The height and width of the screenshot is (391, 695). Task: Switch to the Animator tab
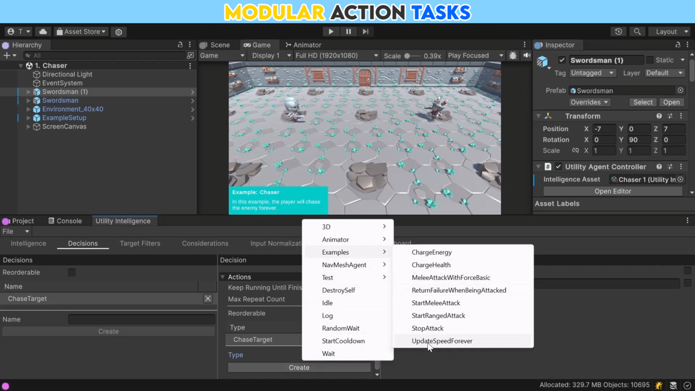click(303, 45)
